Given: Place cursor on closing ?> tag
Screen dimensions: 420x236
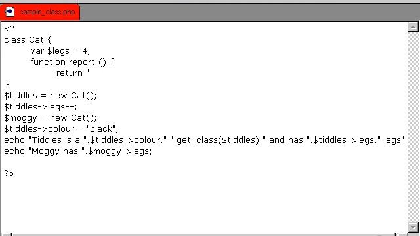Looking at the screenshot, I should point(9,174).
